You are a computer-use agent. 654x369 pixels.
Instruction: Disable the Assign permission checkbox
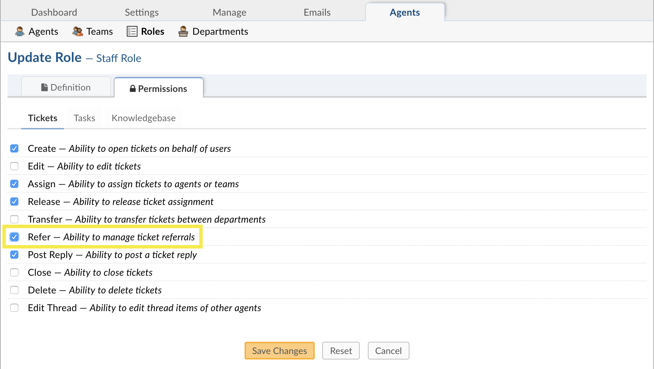pyautogui.click(x=14, y=184)
